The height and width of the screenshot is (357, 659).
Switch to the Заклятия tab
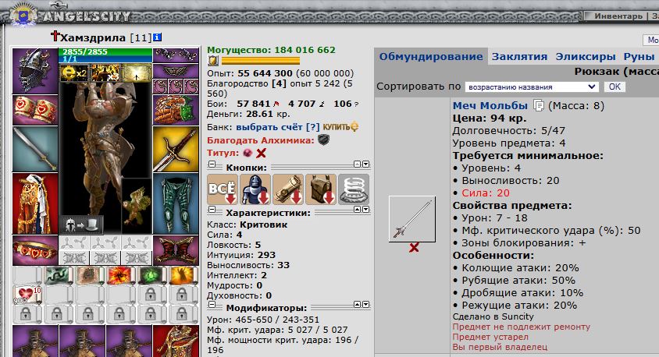tap(519, 57)
